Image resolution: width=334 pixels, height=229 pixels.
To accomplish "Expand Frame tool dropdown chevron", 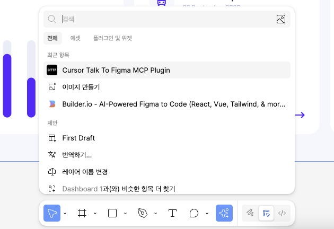I will [95, 213].
